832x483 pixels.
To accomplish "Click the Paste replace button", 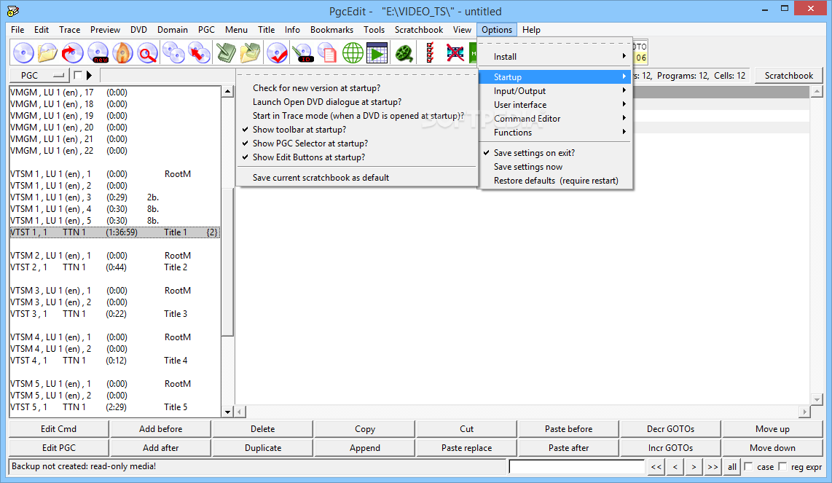I will pos(466,448).
